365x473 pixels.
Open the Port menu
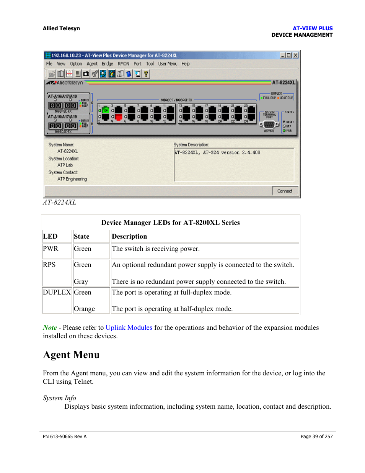(138, 64)
